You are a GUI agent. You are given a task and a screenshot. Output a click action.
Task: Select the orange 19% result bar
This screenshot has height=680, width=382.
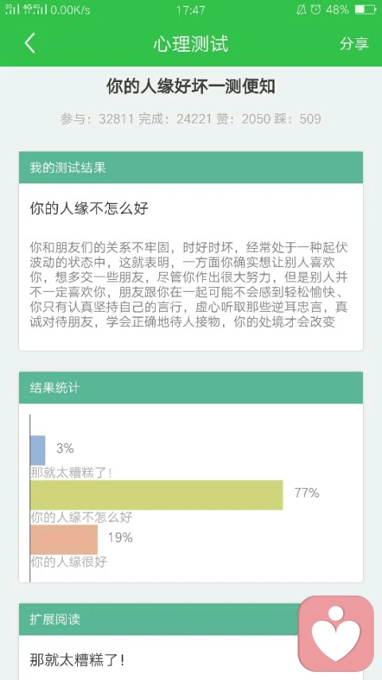[64, 540]
